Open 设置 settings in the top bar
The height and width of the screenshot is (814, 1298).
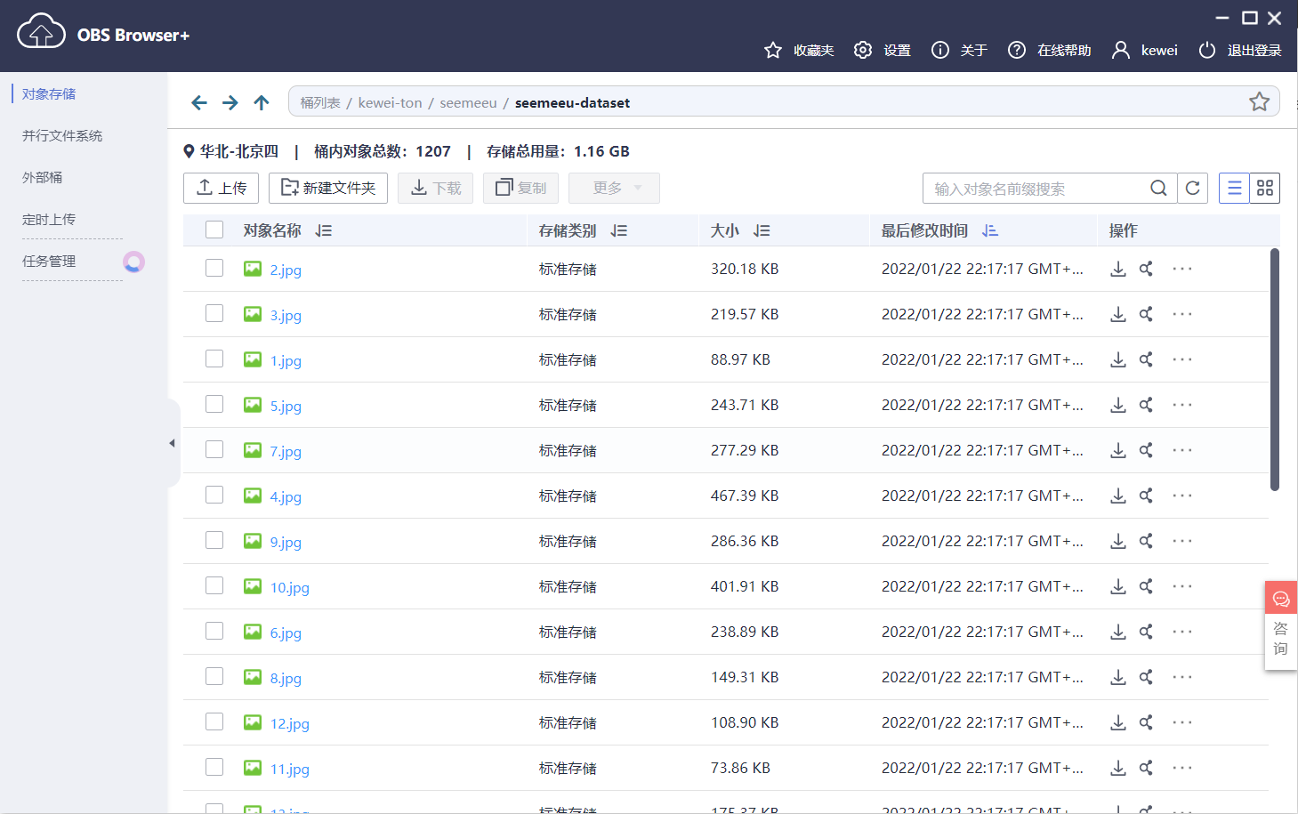[883, 50]
